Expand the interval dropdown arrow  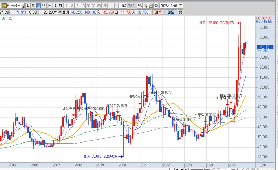pos(116,6)
